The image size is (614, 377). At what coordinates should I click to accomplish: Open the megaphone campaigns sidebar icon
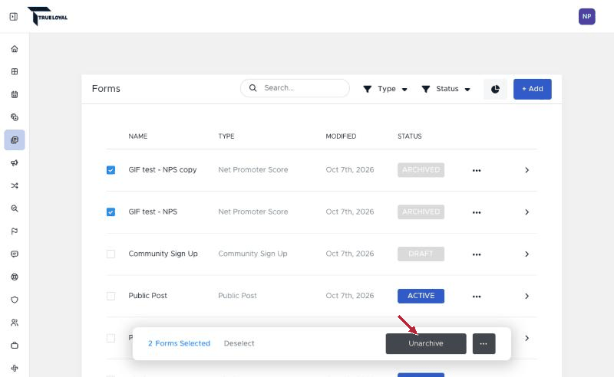tap(15, 162)
